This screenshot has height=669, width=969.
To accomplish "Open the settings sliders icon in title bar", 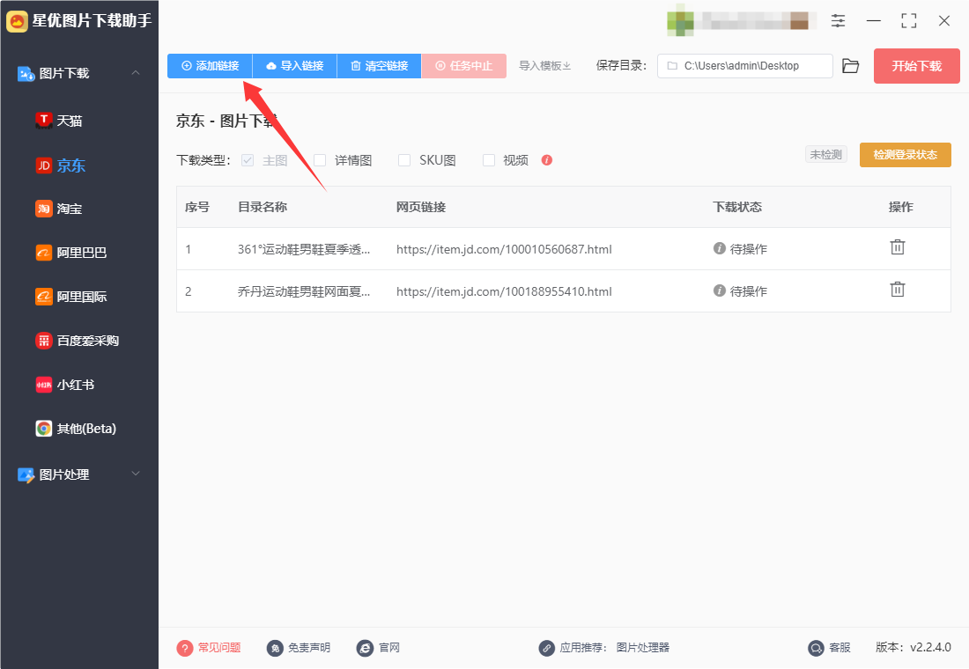I will point(838,21).
